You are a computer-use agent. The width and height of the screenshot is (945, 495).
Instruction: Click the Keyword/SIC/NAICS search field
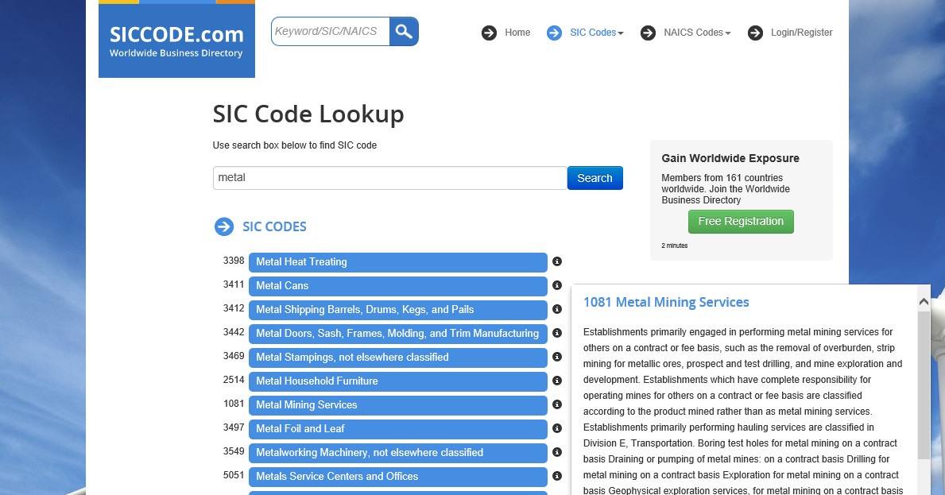click(x=330, y=31)
